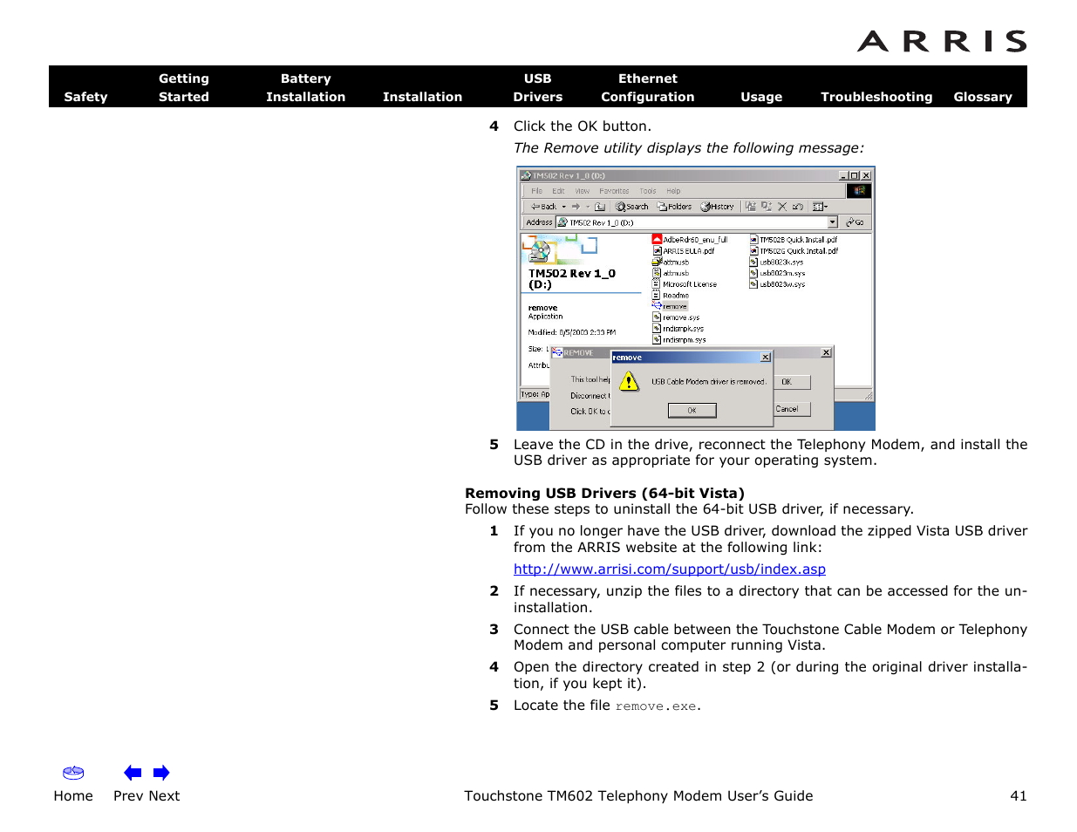Follow the arrisi.com support USB link
This screenshot has height=832, width=1077.
[670, 569]
